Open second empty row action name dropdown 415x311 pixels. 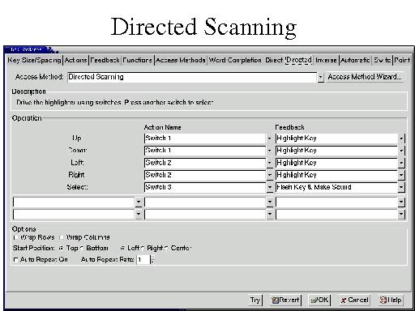click(x=269, y=215)
